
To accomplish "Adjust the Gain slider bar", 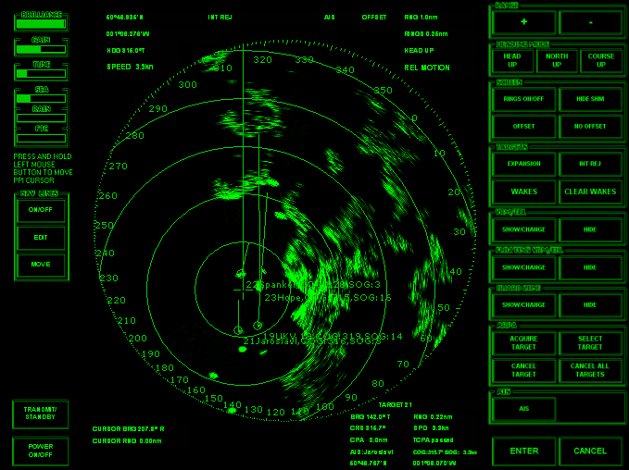I will coord(41,49).
